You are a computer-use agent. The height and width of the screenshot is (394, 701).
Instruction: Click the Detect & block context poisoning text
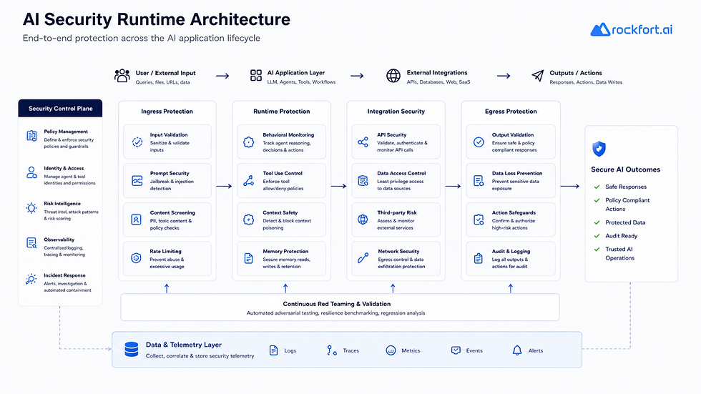[287, 225]
